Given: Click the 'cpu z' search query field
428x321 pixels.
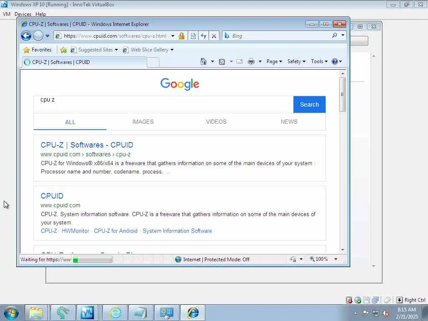Looking at the screenshot, I should coord(163,104).
